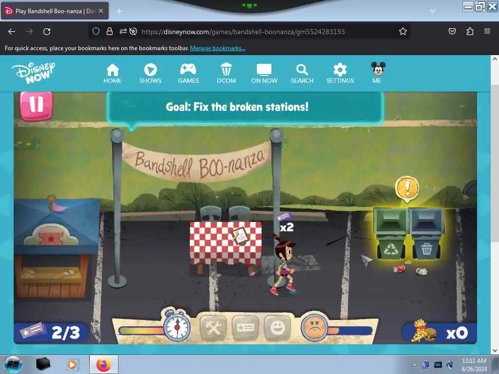Screen dimensions: 499x374
Task: Open the site permissions icon
Action: pyautogui.click(x=123, y=31)
